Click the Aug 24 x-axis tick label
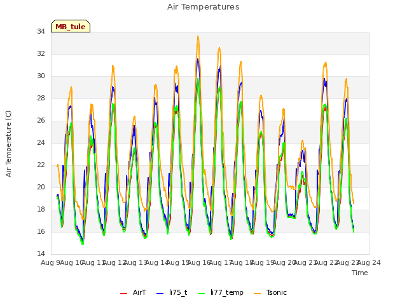Screen dimensions: 407x305 pos(369,262)
